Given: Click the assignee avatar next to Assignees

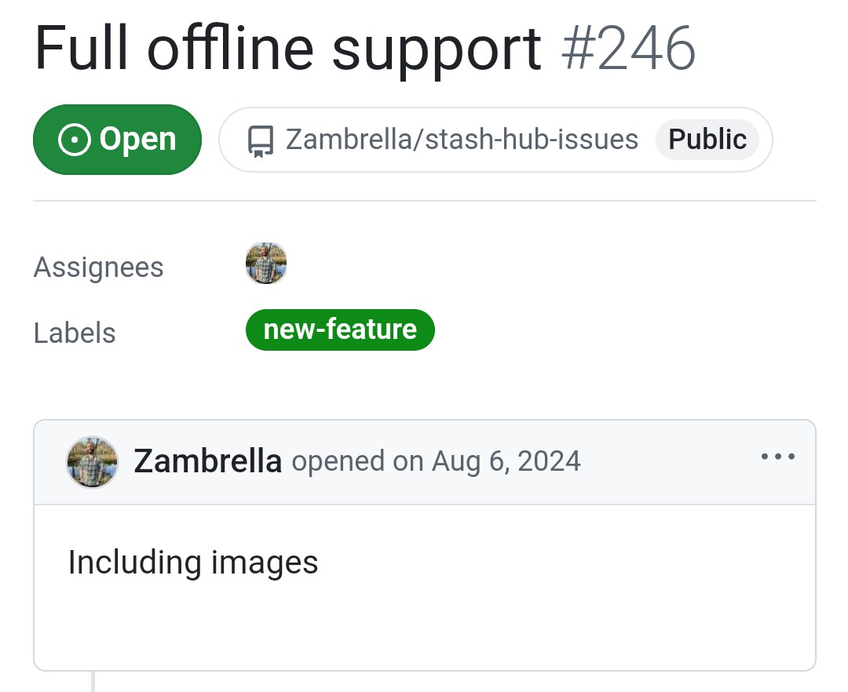Looking at the screenshot, I should (266, 264).
